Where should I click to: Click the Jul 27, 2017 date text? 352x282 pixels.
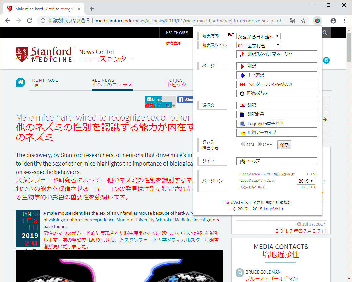point(313,224)
